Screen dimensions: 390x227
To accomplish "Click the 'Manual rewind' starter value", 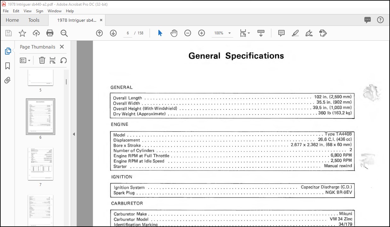I will pyautogui.click(x=338, y=166).
